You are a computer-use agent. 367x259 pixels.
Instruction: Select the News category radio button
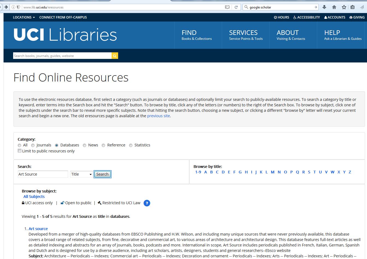(85, 145)
